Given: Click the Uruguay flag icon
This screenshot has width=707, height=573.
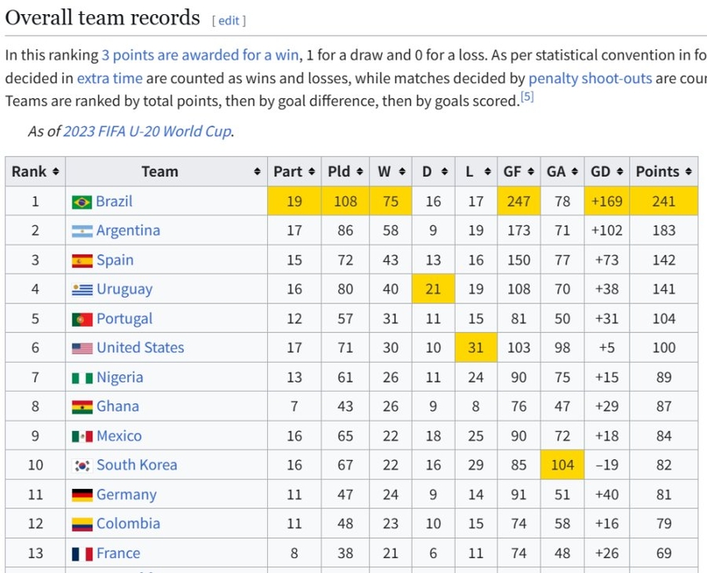Looking at the screenshot, I should 82,289.
